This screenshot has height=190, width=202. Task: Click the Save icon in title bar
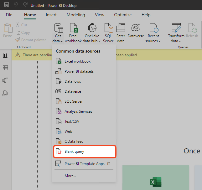click(7, 5)
